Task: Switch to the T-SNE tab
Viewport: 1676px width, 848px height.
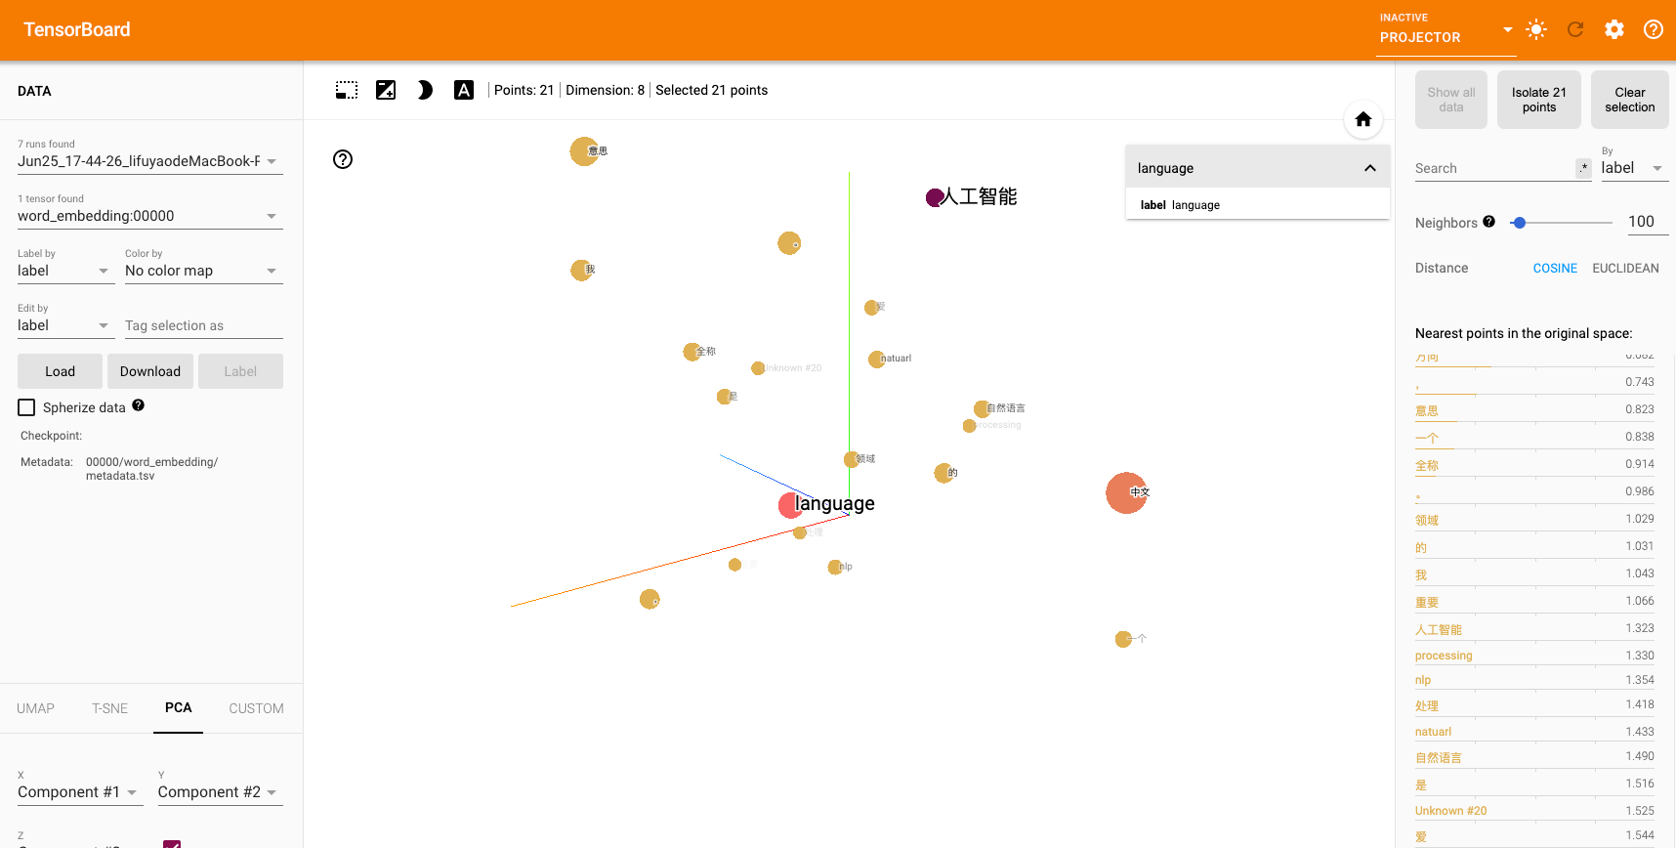Action: click(109, 708)
